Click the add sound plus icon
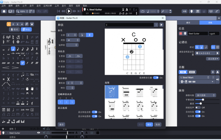This screenshot has height=140, width=221. (x=213, y=72)
